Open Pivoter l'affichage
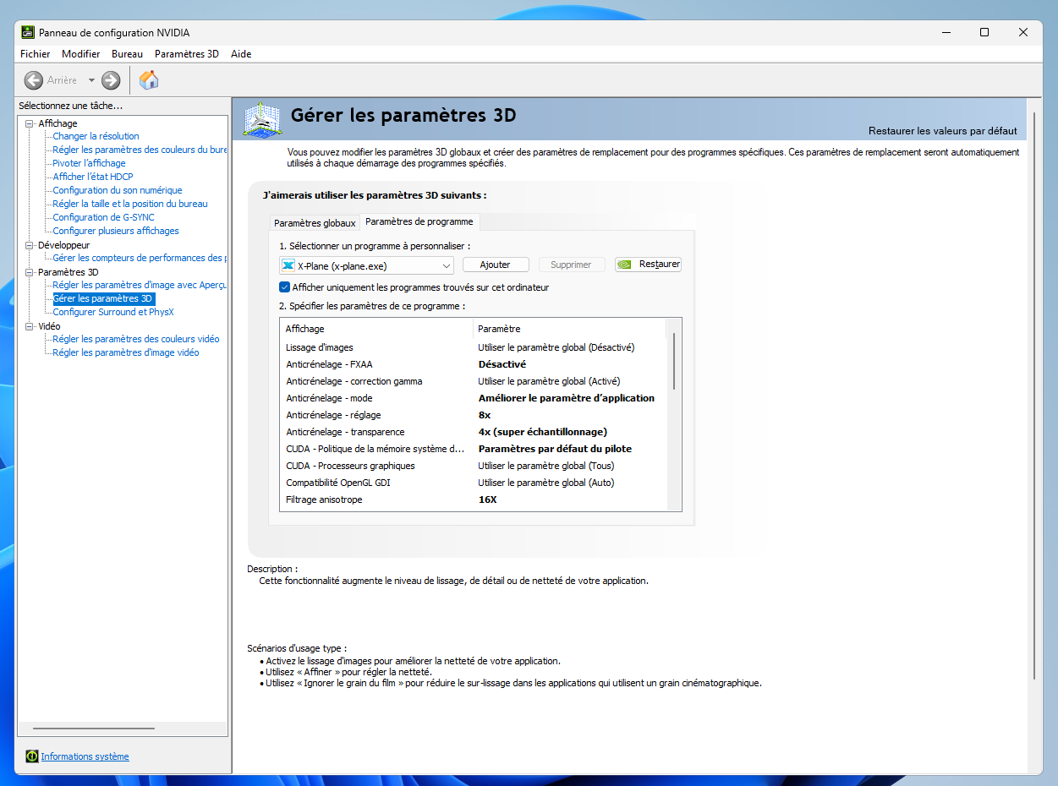Viewport: 1058px width, 786px height. click(x=89, y=163)
